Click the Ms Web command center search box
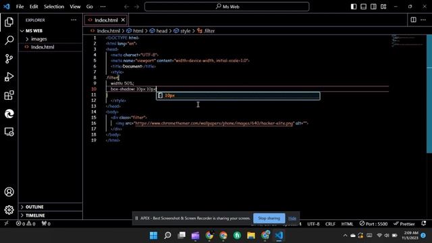 227,7
